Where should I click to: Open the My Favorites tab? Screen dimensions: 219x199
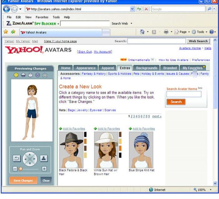[193, 68]
